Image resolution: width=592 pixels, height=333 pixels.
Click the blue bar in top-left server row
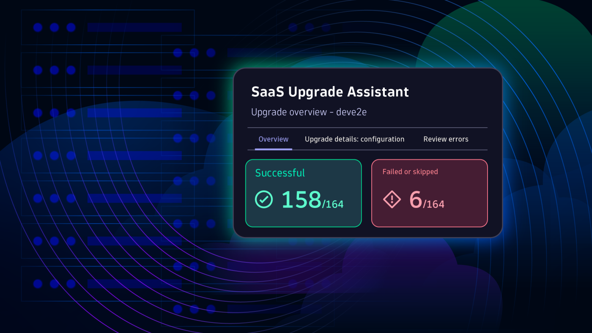(x=134, y=27)
